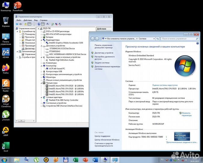Viewport: 203px width, 163px height.
Task: Launch AIMP from the desktop
Action: tap(6, 131)
